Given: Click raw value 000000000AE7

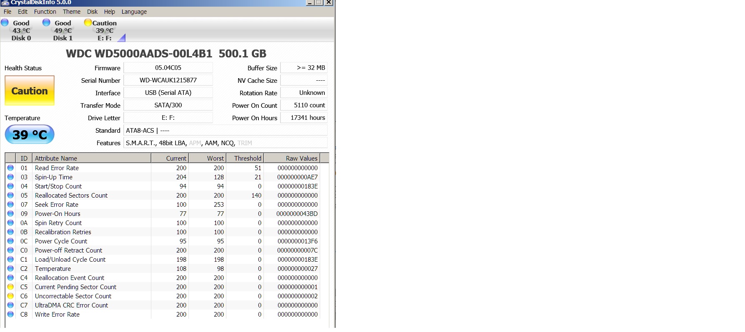Looking at the screenshot, I should point(297,177).
